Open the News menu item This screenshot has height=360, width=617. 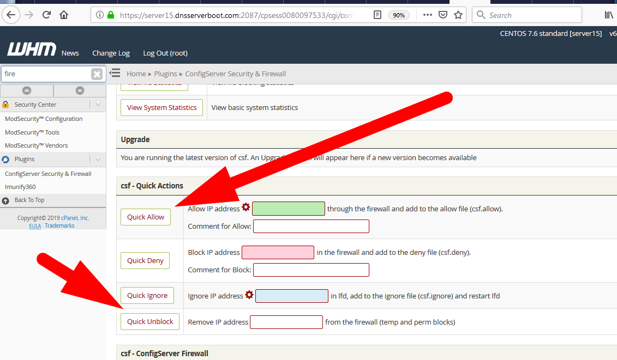pyautogui.click(x=70, y=53)
